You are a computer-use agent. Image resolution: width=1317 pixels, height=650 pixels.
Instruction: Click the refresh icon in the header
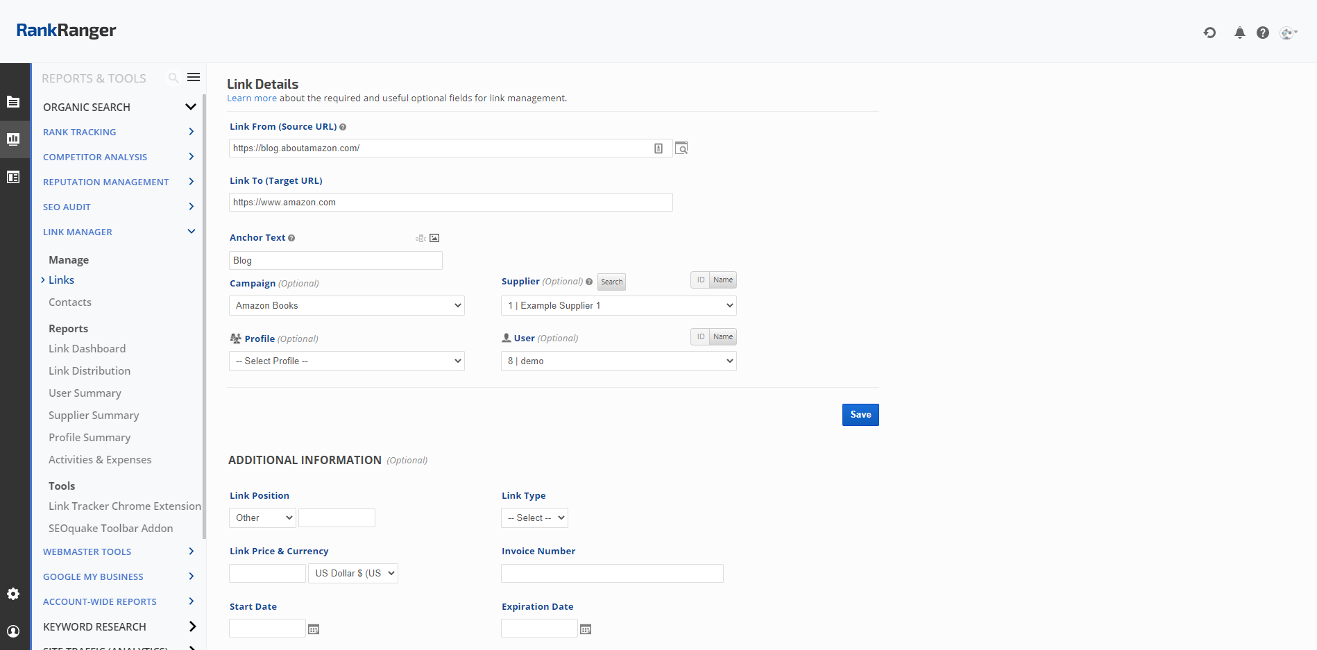click(x=1209, y=33)
